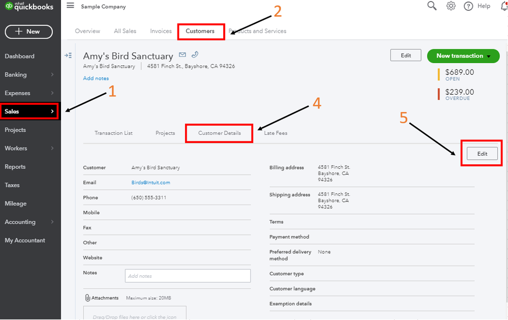Image resolution: width=508 pixels, height=320 pixels.
Task: Click the Shipping address value
Action: pos(334,200)
